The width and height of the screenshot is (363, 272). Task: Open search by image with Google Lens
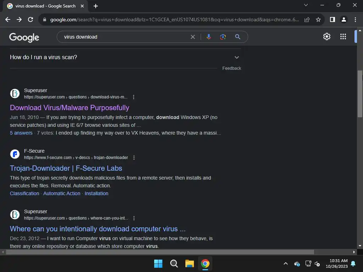(223, 37)
